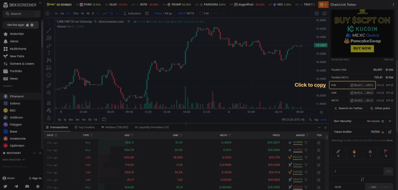Open the Main Watchlist dropdown

click(14, 160)
